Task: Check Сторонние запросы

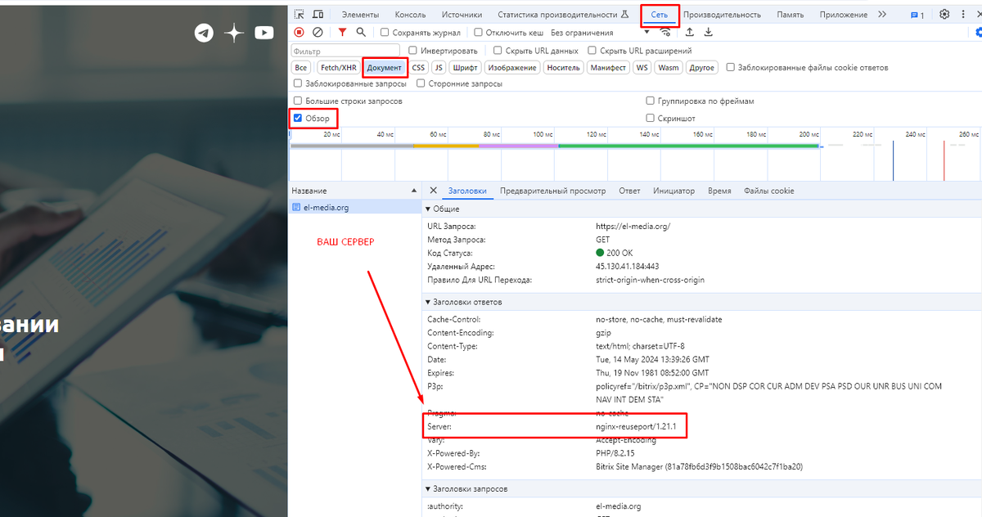Action: [x=421, y=83]
